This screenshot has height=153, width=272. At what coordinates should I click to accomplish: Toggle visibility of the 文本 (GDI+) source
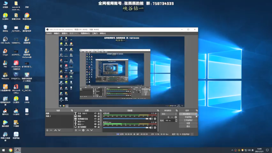click(95, 114)
